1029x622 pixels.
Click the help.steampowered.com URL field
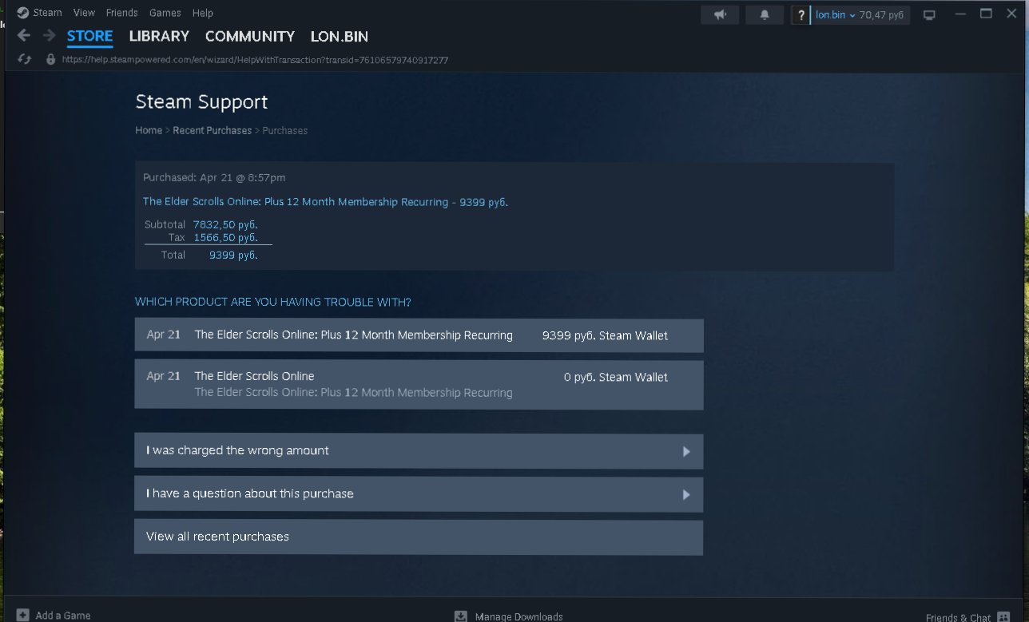[255, 60]
